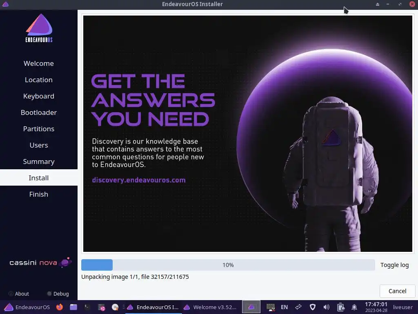This screenshot has height=314, width=418.
Task: Select the Users step in sidebar
Action: [39, 145]
